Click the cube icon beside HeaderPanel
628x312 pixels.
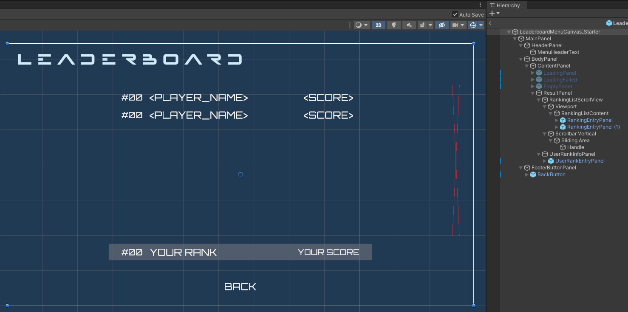527,45
